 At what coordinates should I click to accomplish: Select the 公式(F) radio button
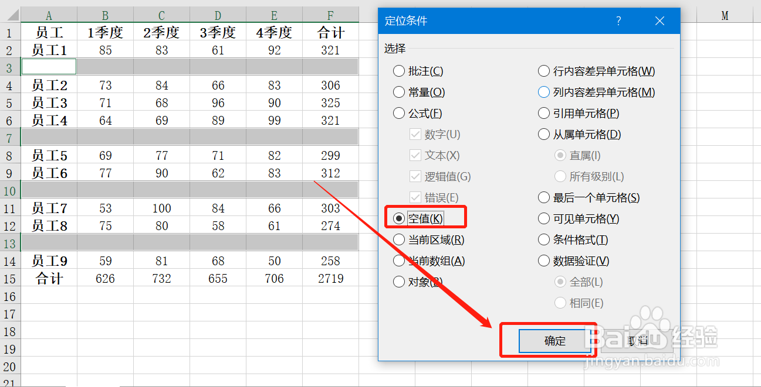[x=400, y=113]
